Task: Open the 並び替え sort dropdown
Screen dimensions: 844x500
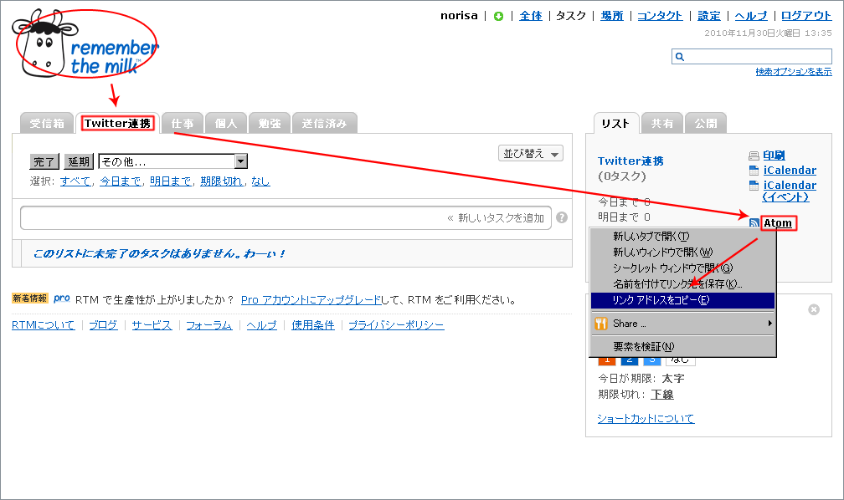Action: 531,154
